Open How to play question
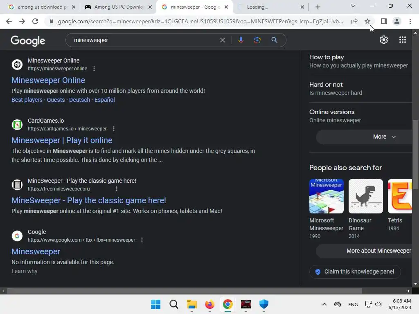 click(x=358, y=61)
